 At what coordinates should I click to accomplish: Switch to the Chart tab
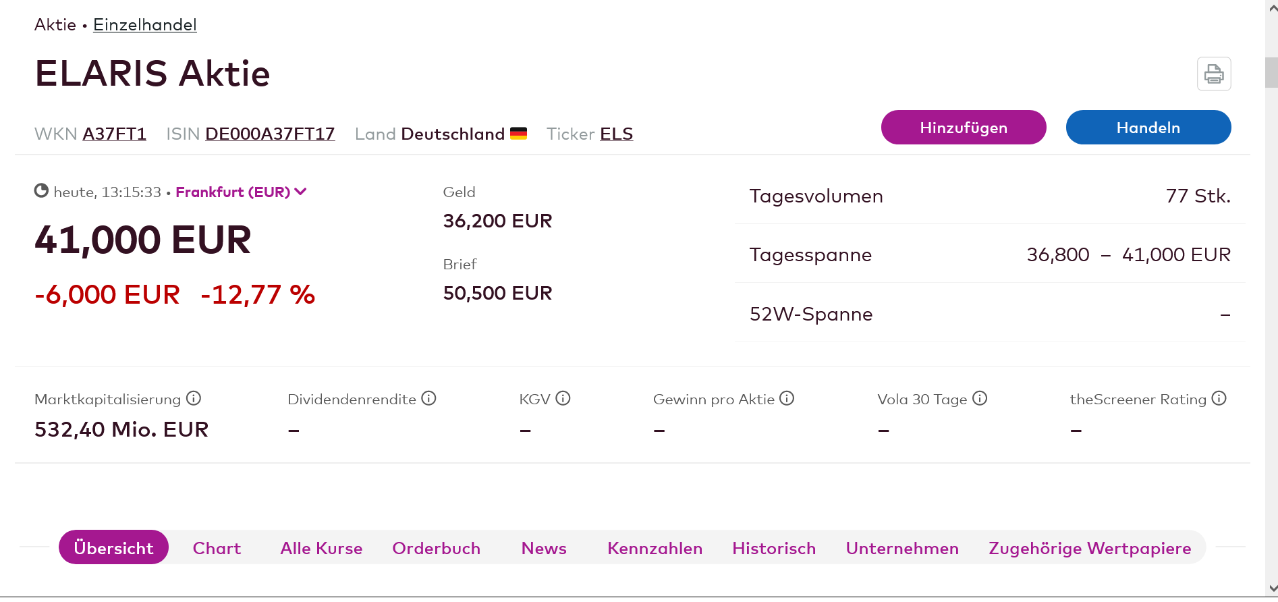click(217, 548)
